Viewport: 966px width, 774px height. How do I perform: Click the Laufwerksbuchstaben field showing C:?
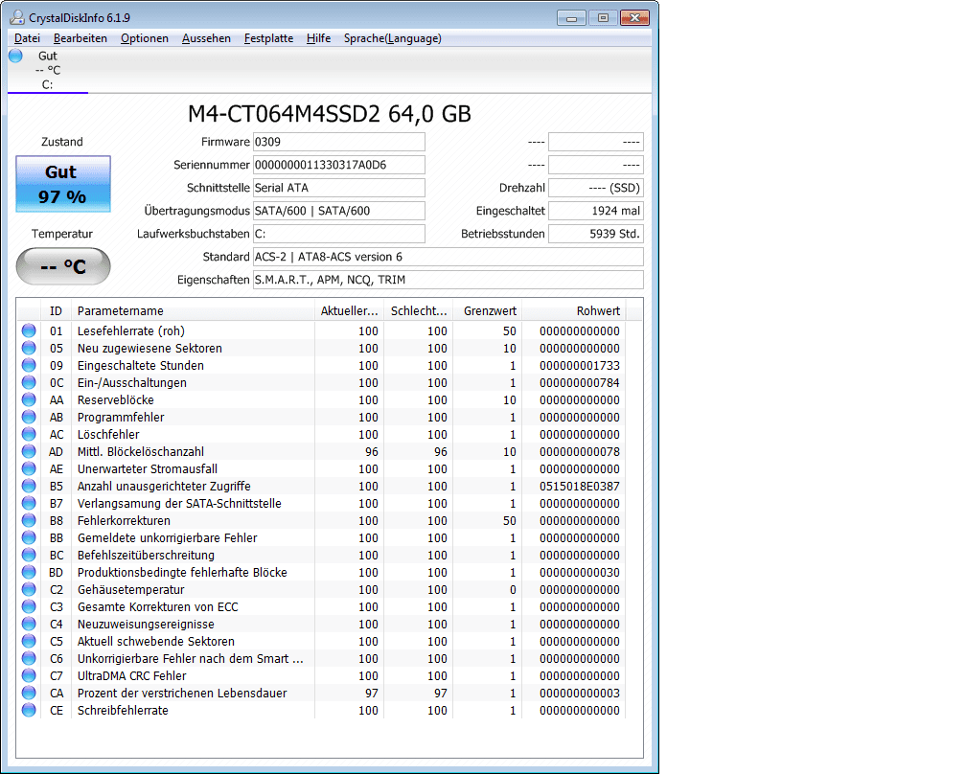coord(339,234)
